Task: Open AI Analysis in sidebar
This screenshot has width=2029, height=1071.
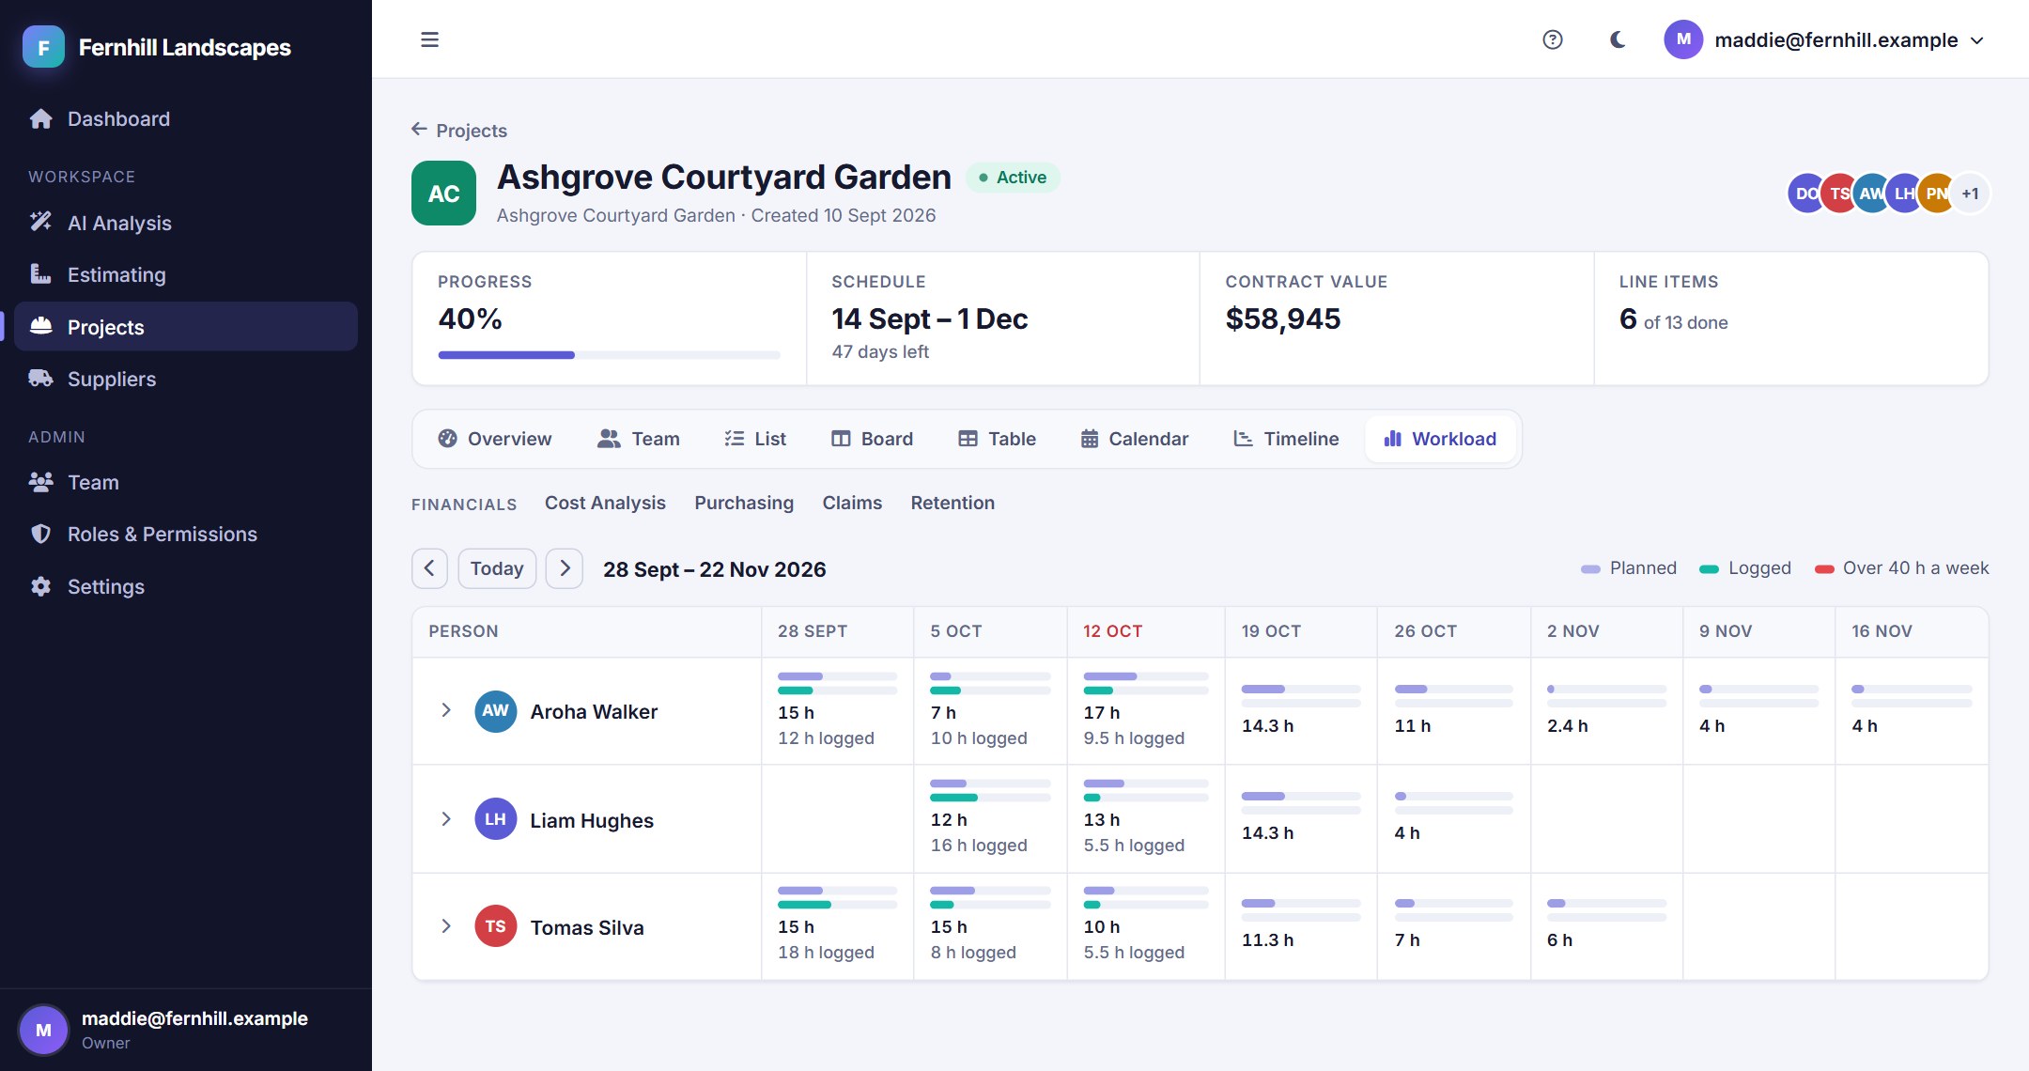Action: click(x=185, y=223)
